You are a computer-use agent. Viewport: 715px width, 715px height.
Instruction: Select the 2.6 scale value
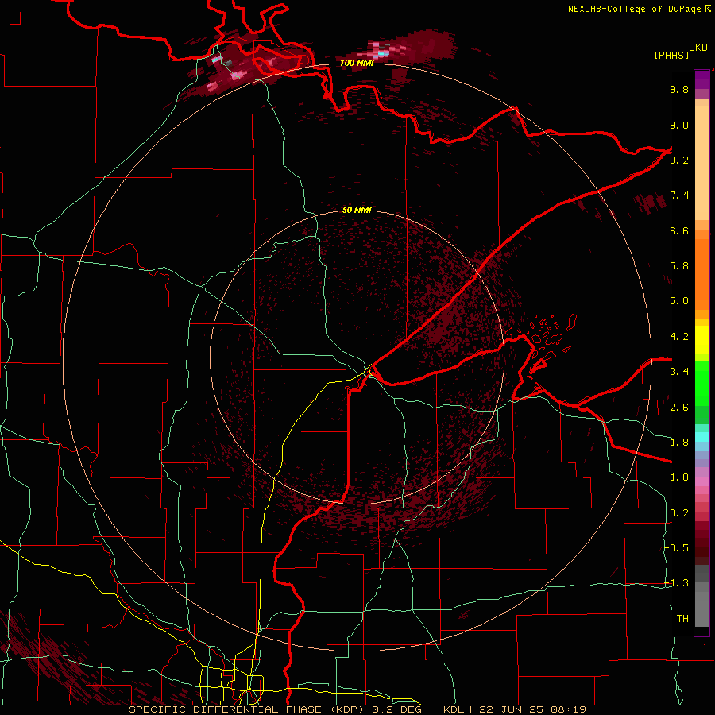click(x=679, y=408)
